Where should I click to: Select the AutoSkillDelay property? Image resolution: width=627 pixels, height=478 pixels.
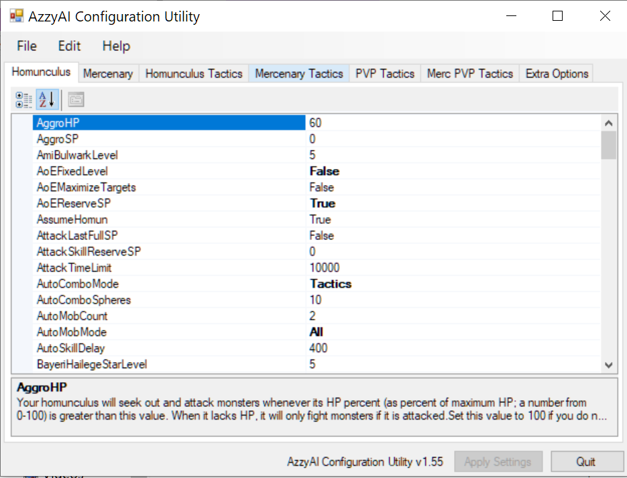[169, 348]
